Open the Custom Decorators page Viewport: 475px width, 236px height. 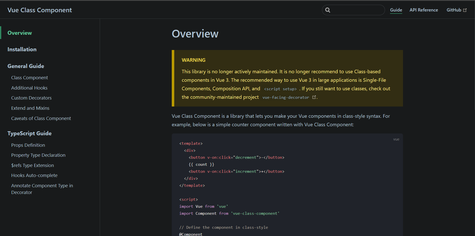click(31, 98)
